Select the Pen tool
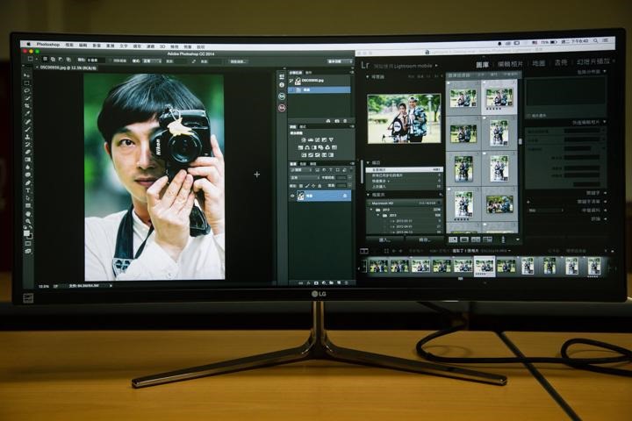632x421 pixels. (28, 183)
